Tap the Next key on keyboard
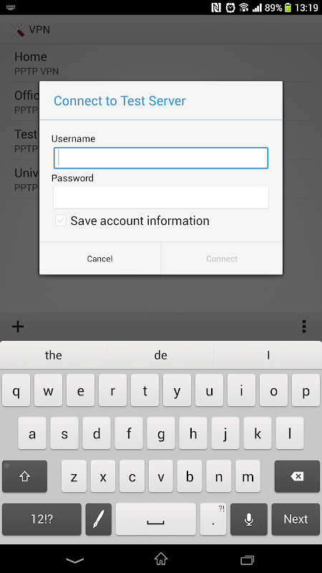The width and height of the screenshot is (322, 573). point(296,519)
